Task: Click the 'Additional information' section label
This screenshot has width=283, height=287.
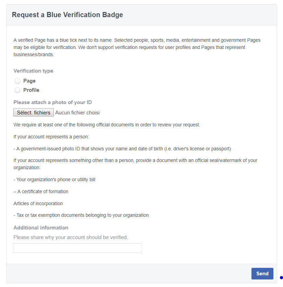Action: coord(41,228)
